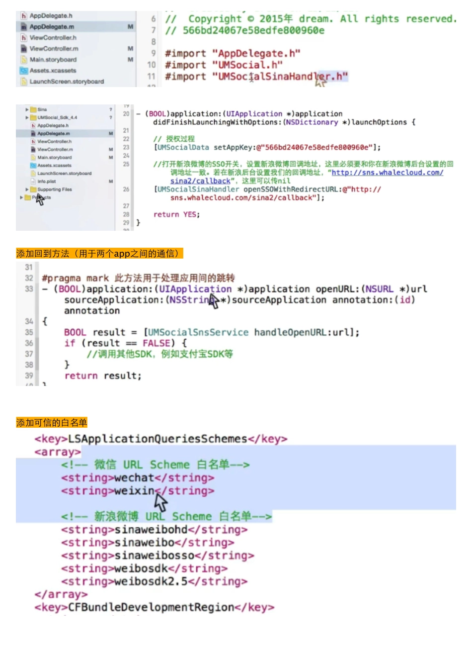Select AppDelegate.m in the top file list
The image size is (472, 669).
pos(52,27)
